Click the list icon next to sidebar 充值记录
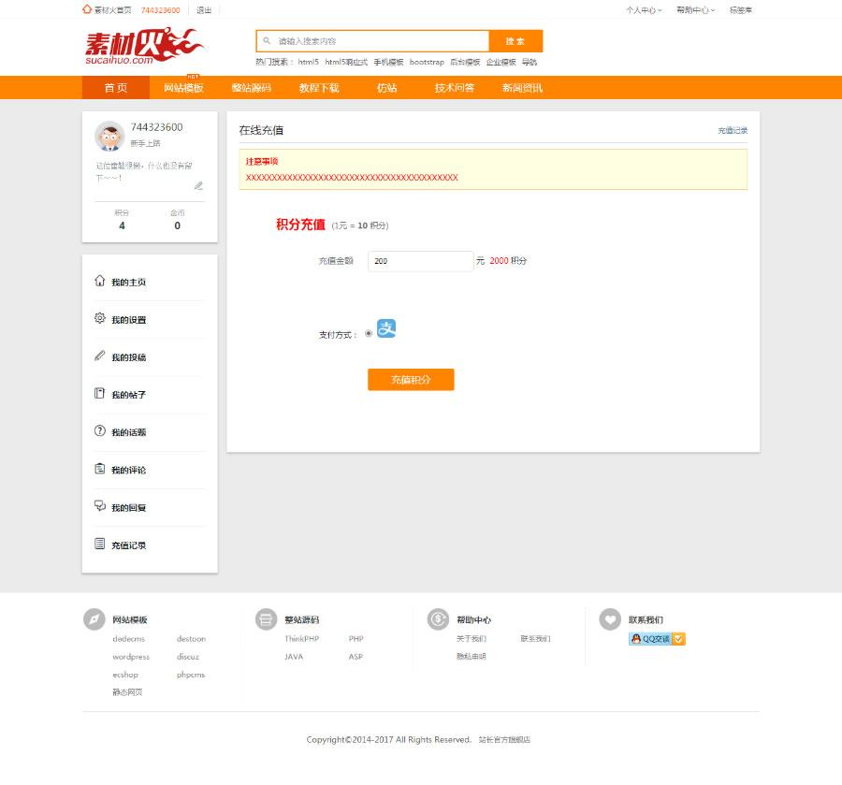This screenshot has width=842, height=785. click(x=100, y=544)
